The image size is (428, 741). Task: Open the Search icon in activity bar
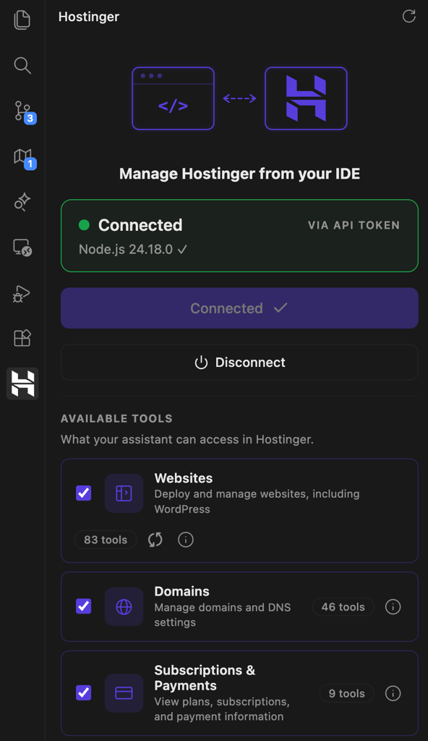click(22, 65)
